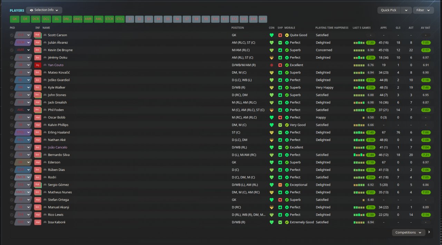Click Stefan Ortega's match sharpness icon
Image resolution: width=442 pixels, height=245 pixels.
(280, 200)
